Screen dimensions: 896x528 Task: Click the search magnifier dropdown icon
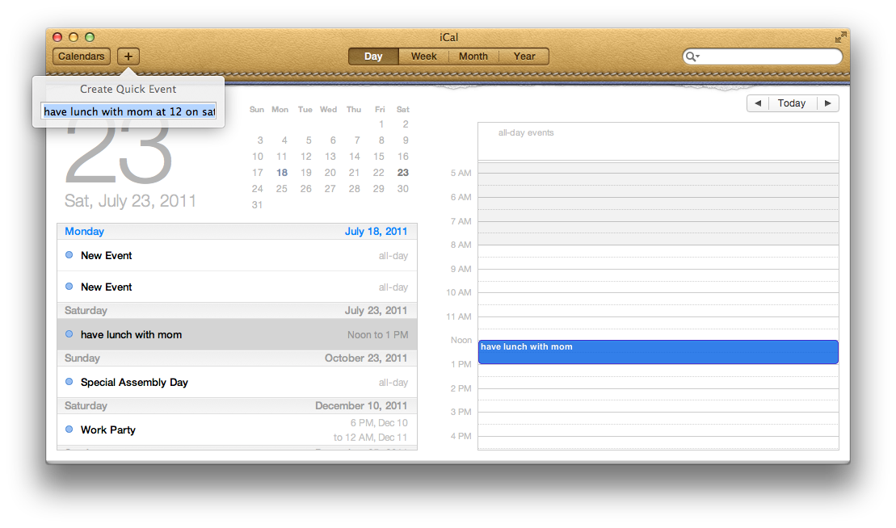[x=692, y=56]
